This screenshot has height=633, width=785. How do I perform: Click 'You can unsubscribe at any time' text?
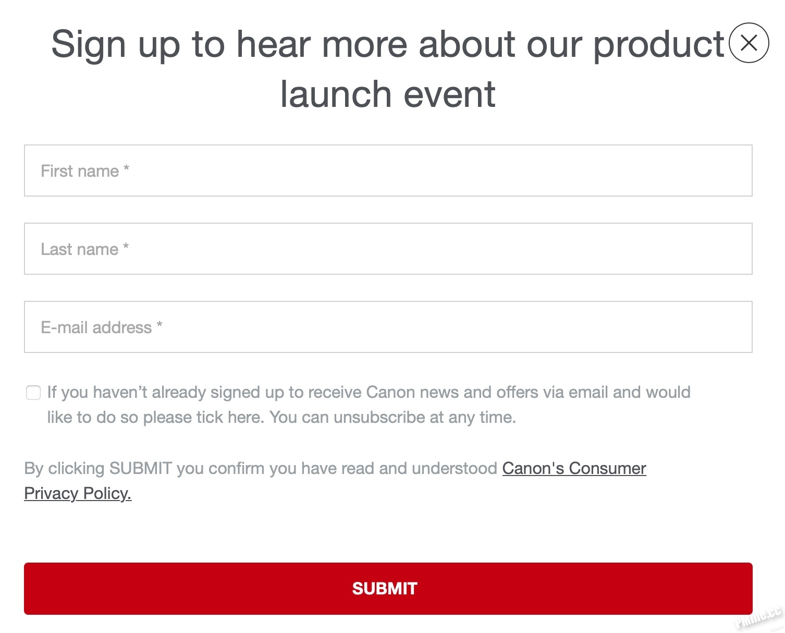[392, 417]
